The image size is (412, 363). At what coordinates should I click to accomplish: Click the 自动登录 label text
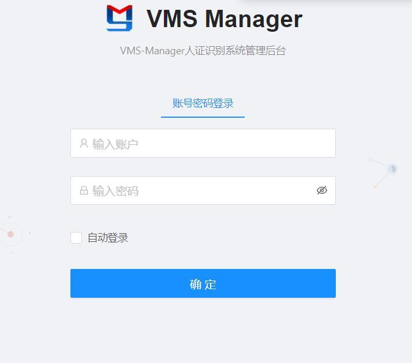[108, 238]
